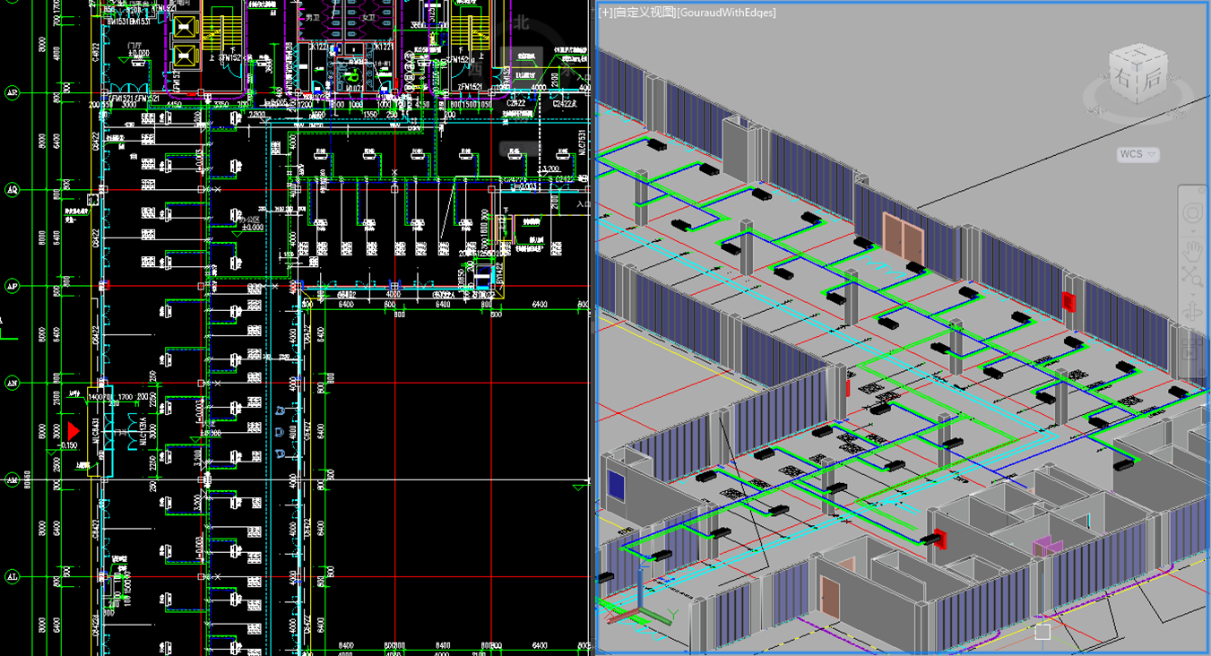Viewport: 1211px width, 656px height.
Task: Select the red hydrant box on right wall
Action: tap(1068, 301)
